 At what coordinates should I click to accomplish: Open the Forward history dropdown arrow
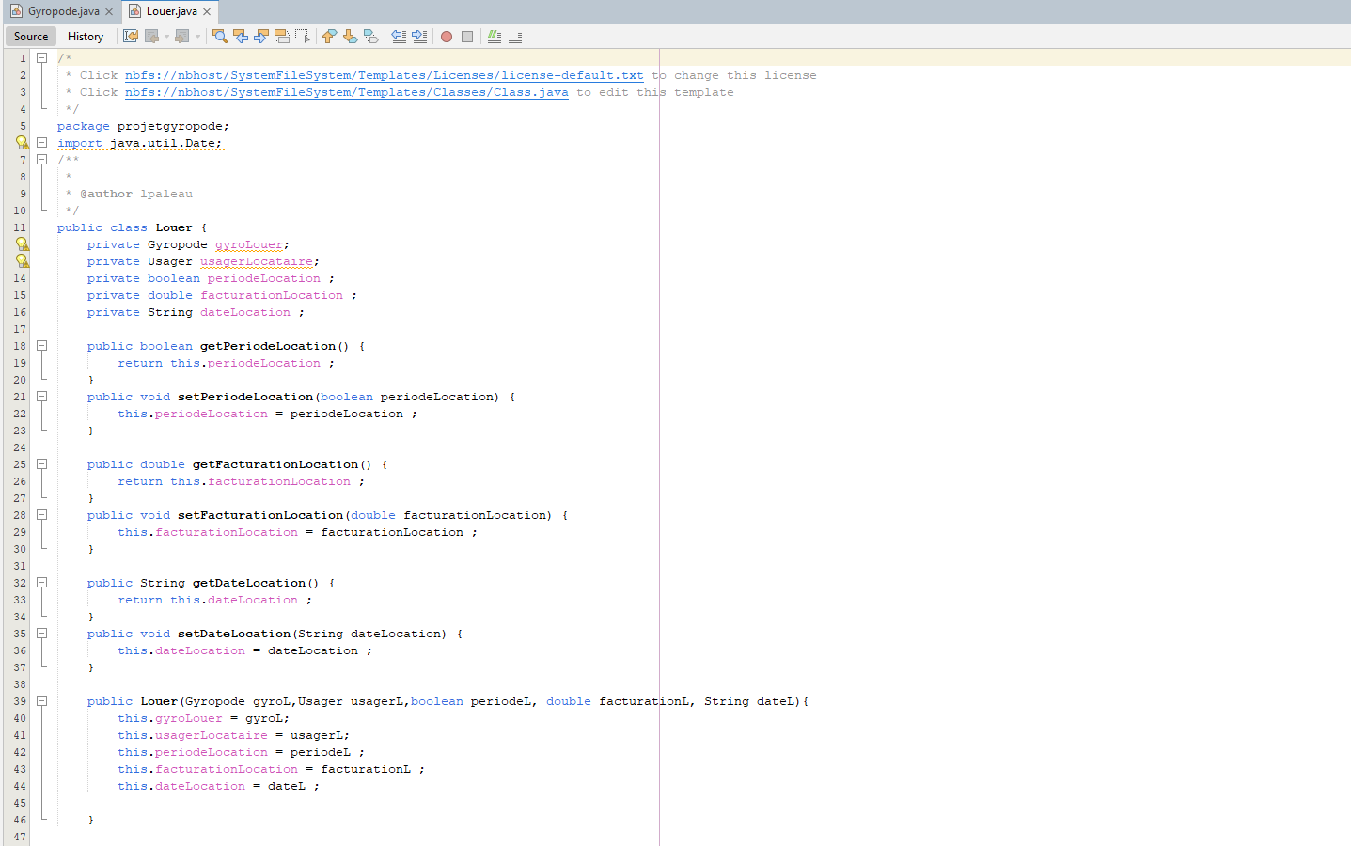pos(197,37)
